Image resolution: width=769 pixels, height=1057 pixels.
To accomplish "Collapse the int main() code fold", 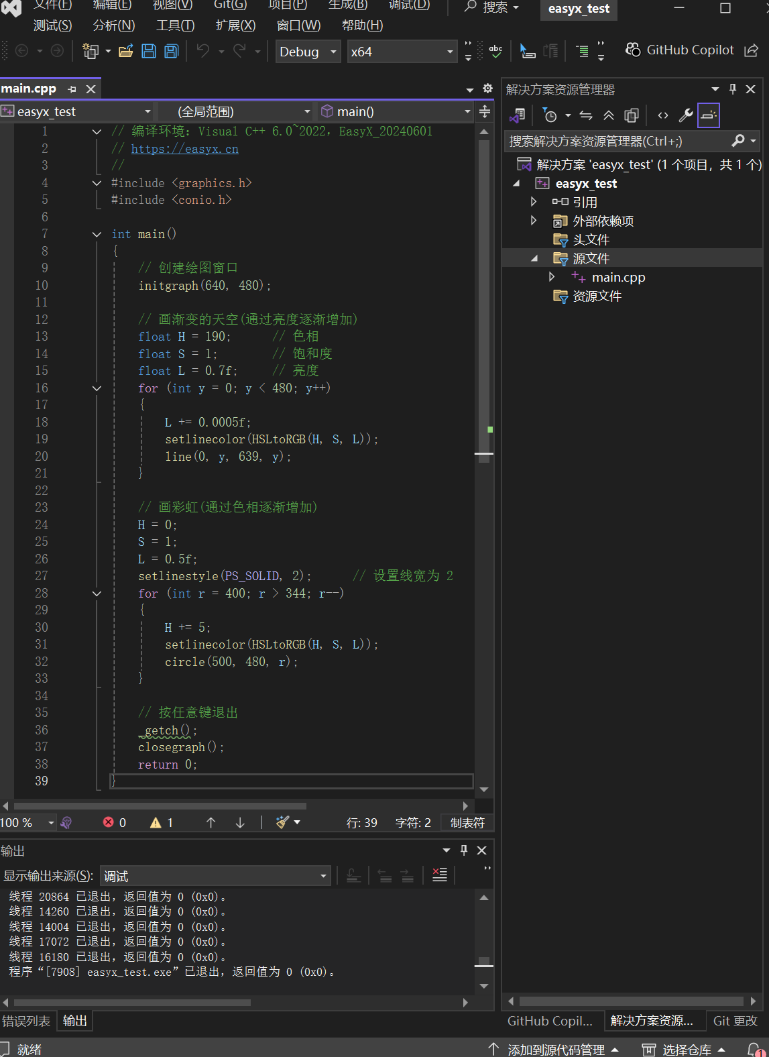I will coord(97,234).
